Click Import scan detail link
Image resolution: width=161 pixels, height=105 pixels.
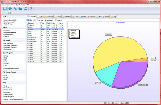coord(9,22)
